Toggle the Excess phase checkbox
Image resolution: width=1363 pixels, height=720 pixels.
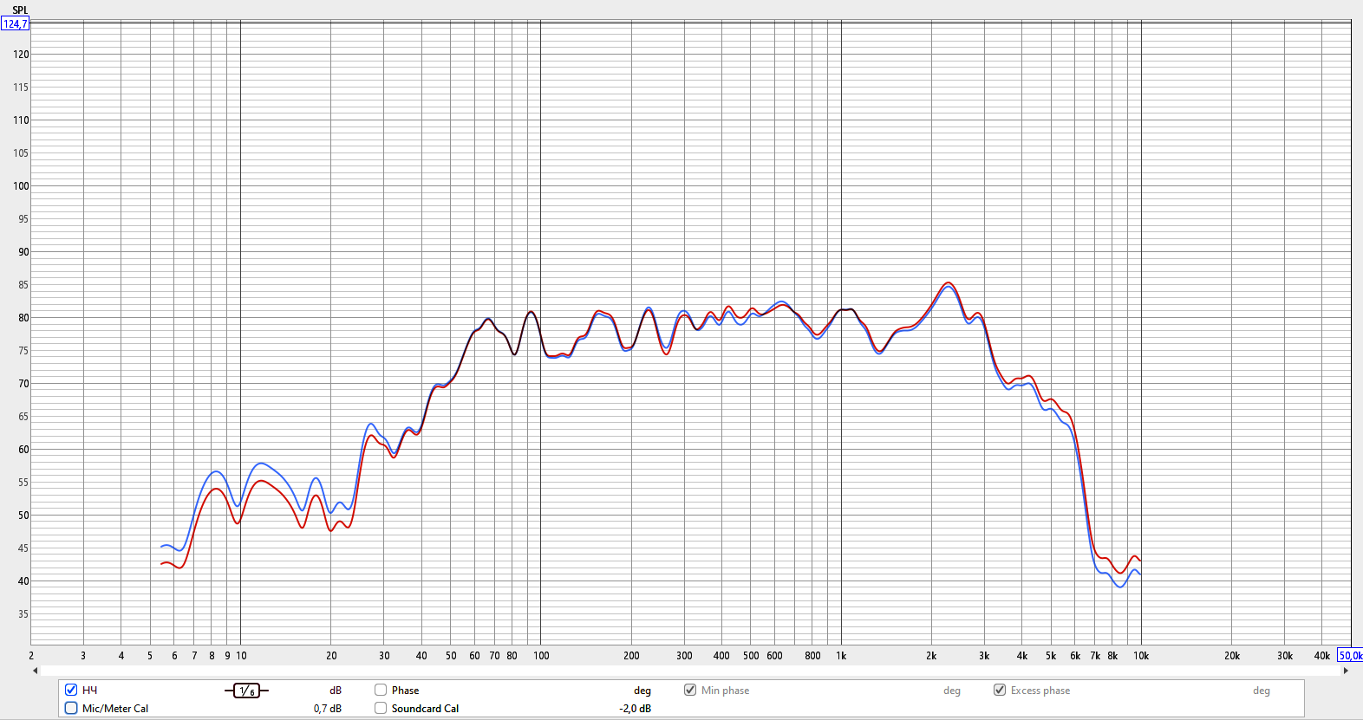click(1000, 691)
